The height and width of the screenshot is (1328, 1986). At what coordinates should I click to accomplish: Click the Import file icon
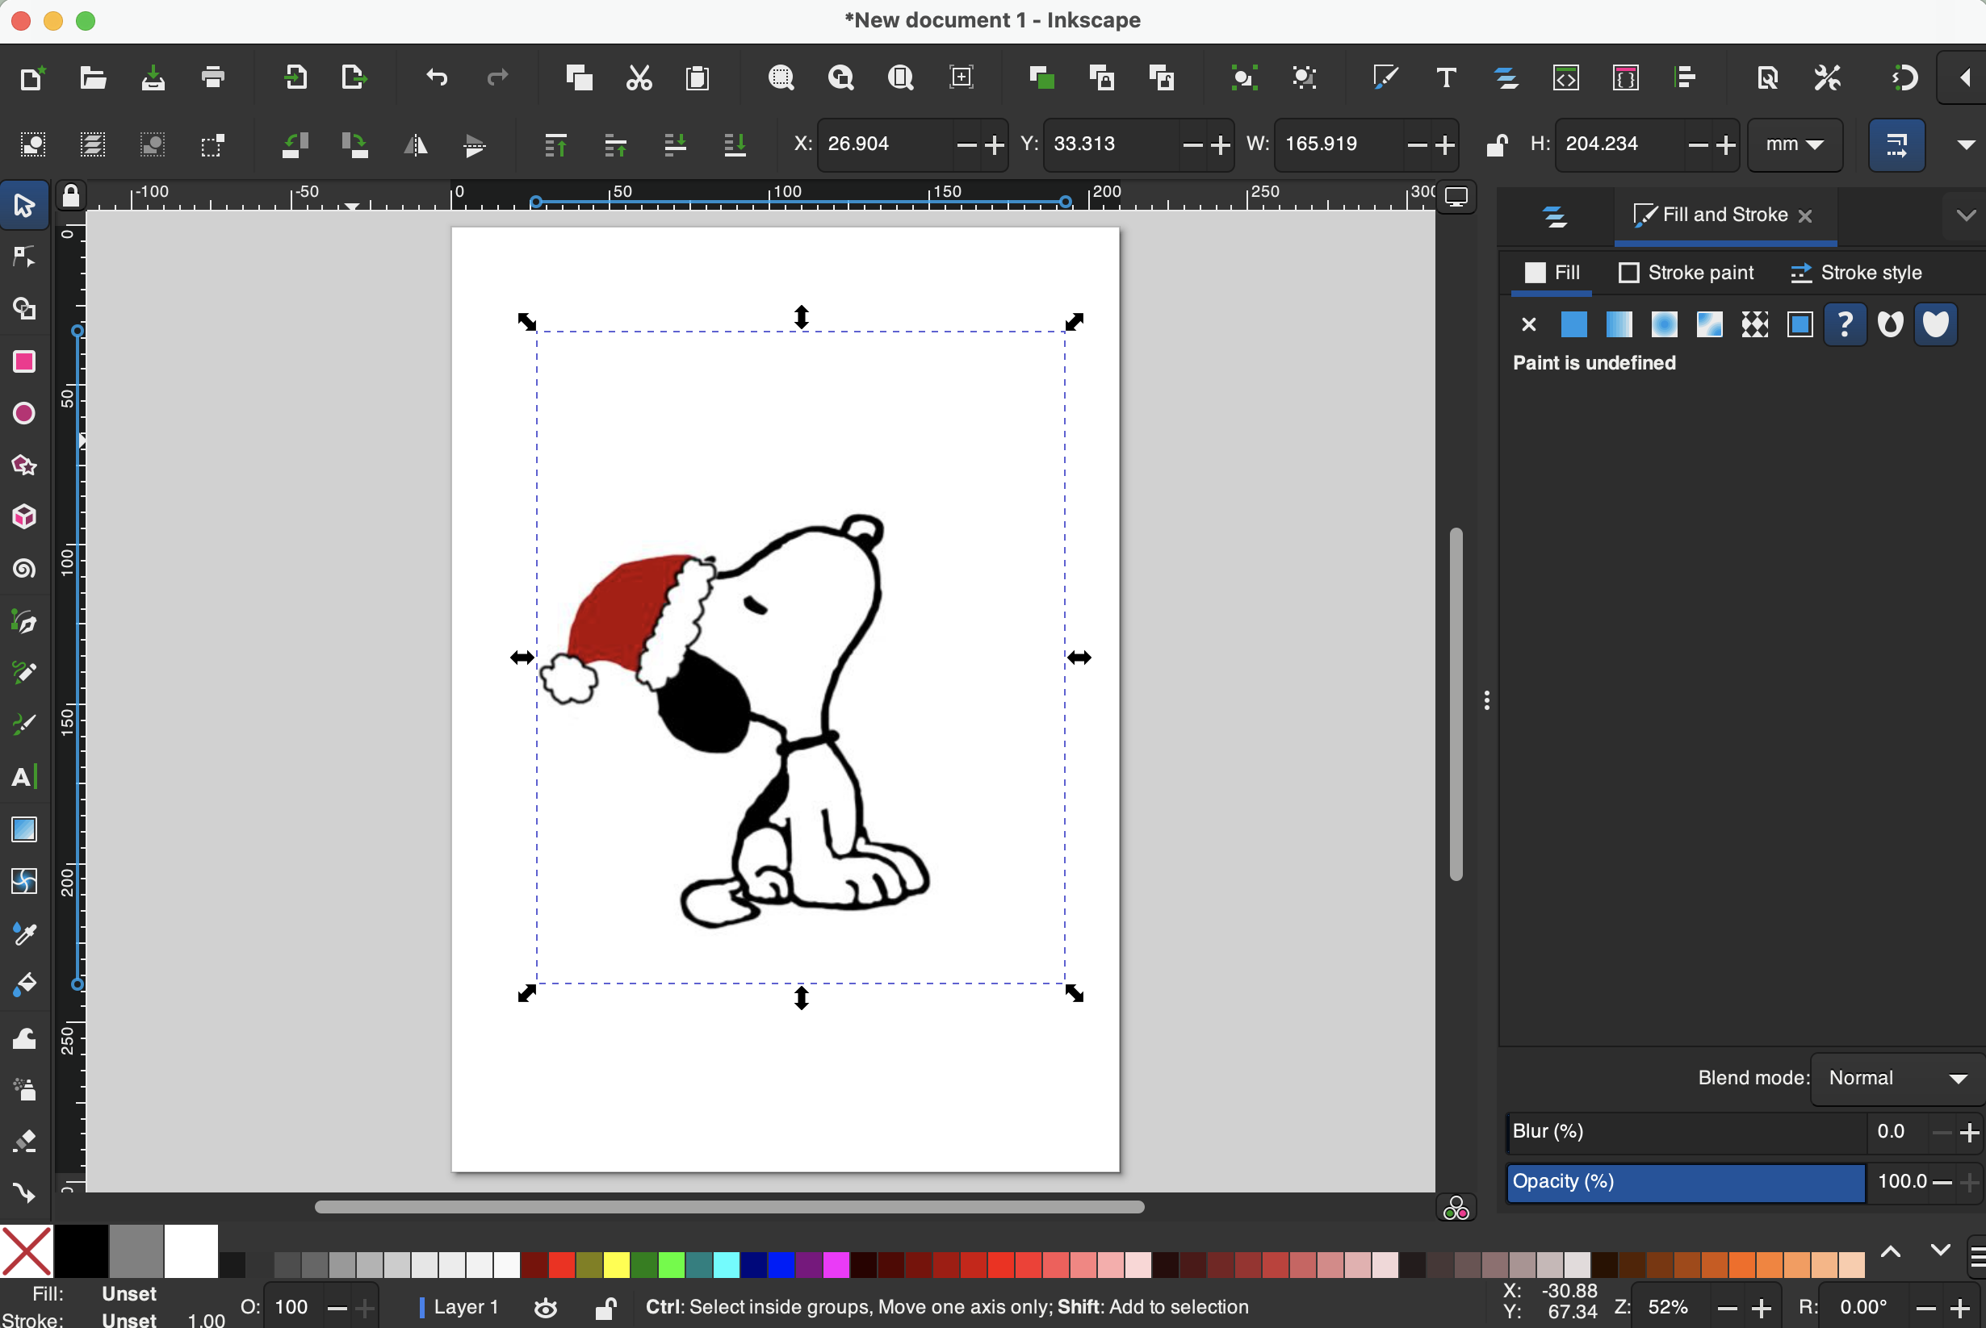point(295,78)
